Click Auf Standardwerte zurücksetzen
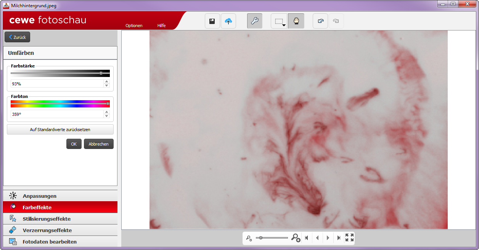The height and width of the screenshot is (250, 479). 60,130
